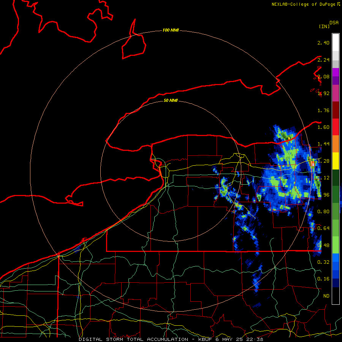The width and height of the screenshot is (342, 342).
Task: Click the orange swatch in the legend
Action: pyautogui.click(x=336, y=144)
